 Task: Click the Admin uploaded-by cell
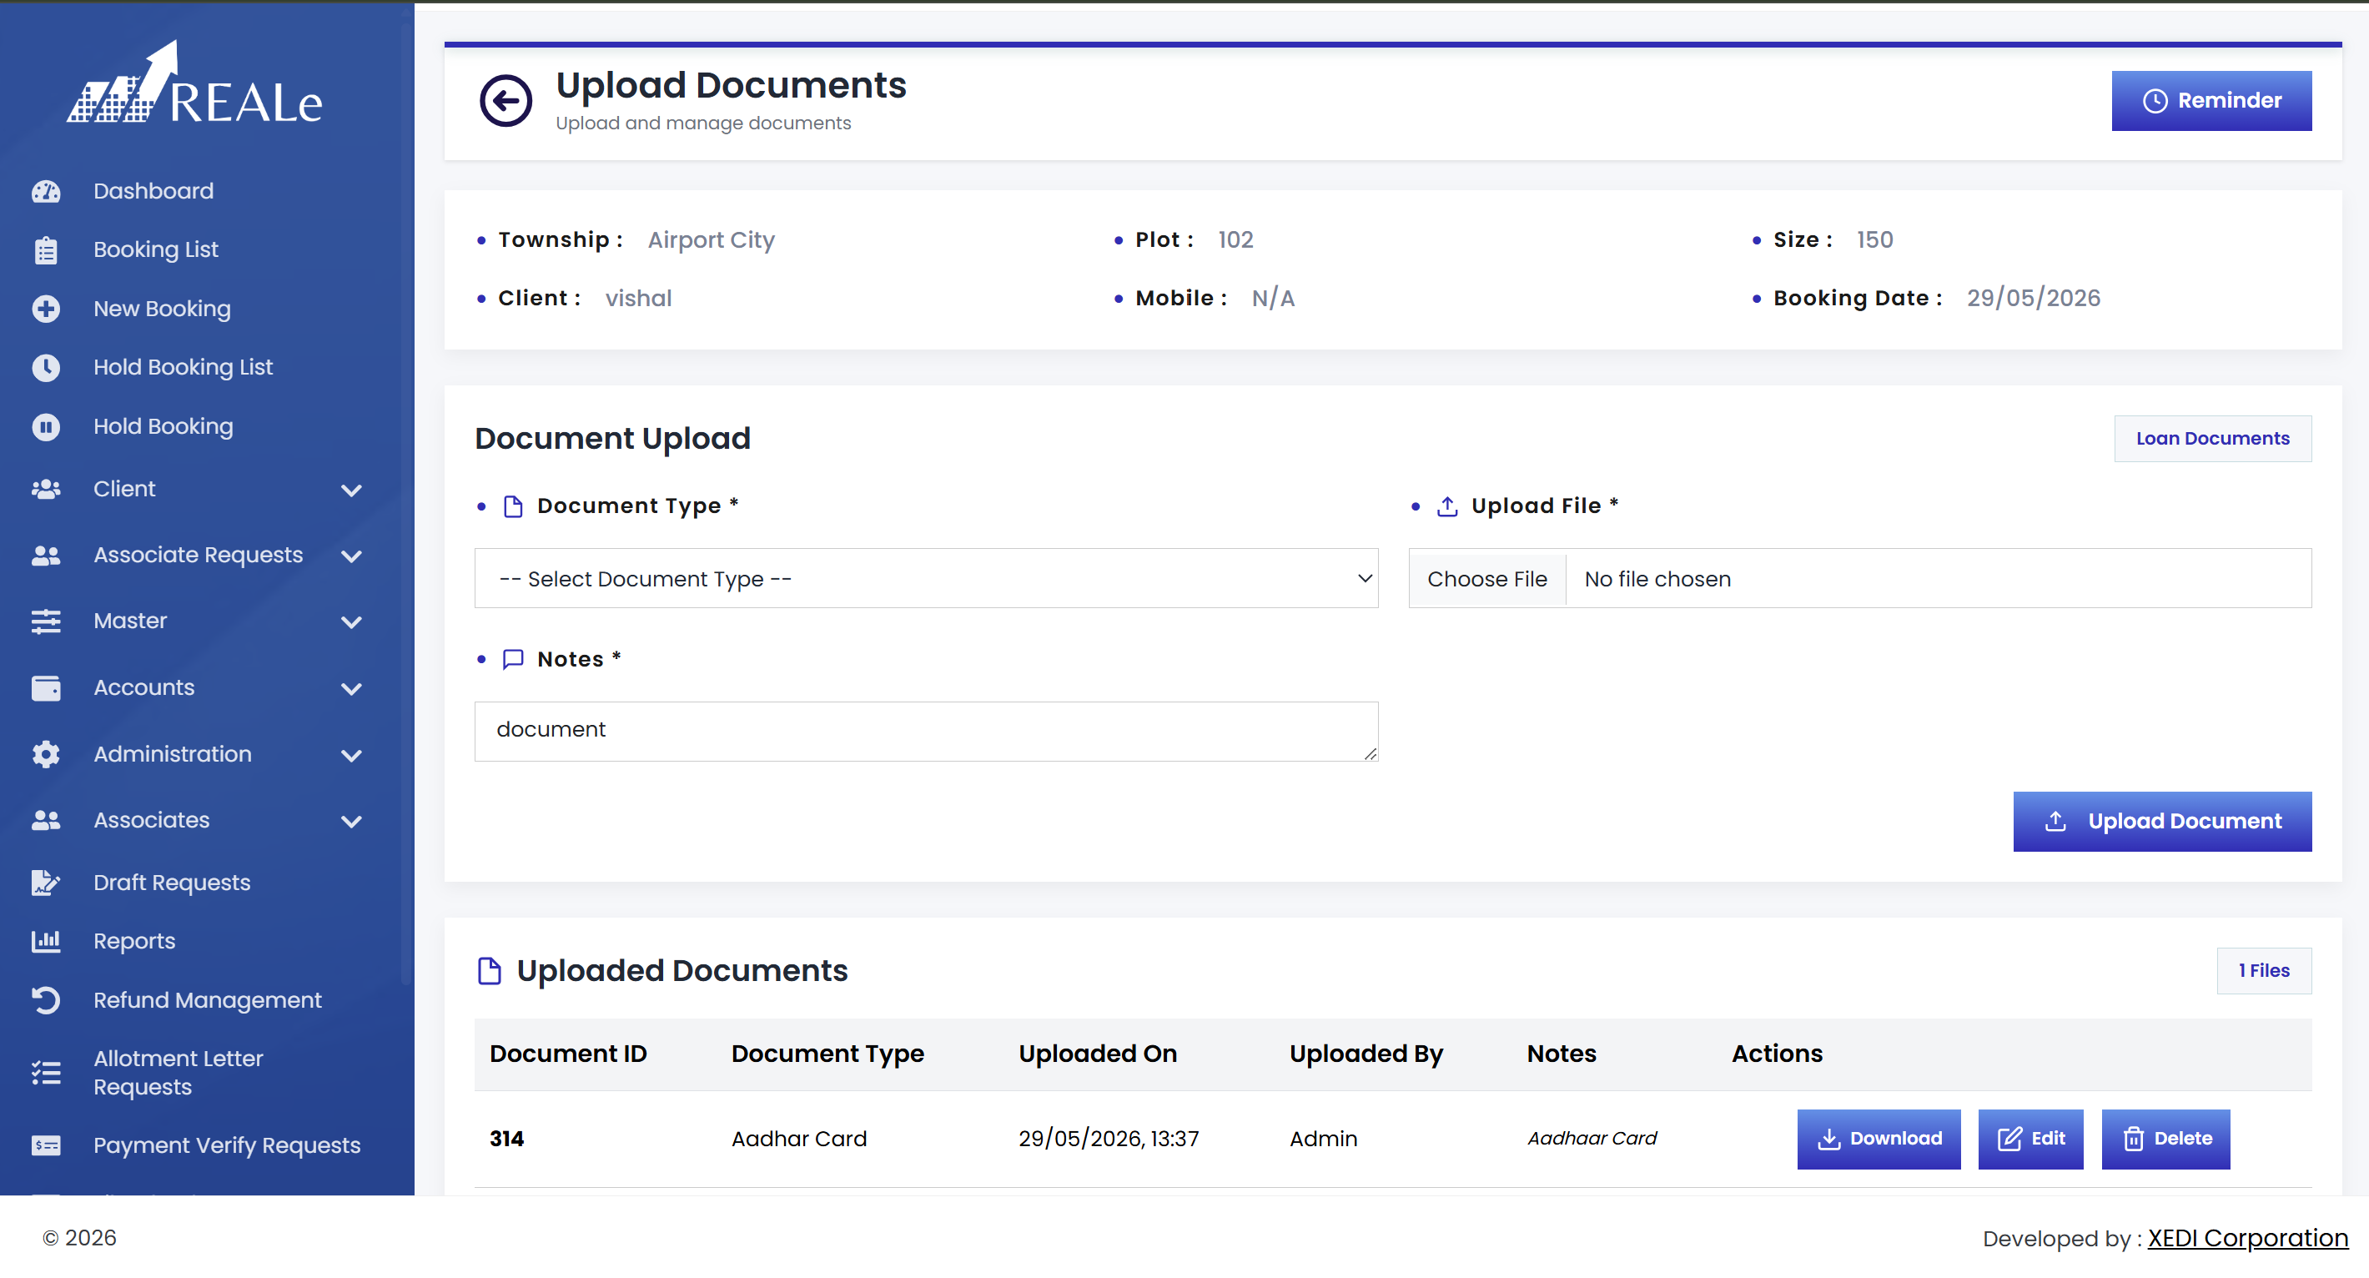(x=1323, y=1140)
